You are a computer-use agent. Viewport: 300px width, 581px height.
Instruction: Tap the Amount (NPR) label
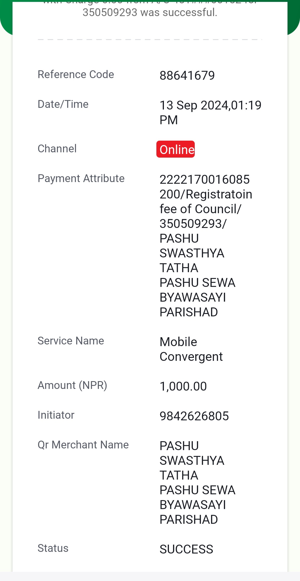click(72, 385)
